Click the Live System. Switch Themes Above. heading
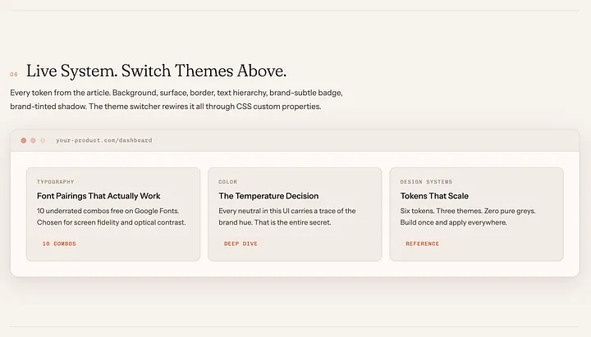591x337 pixels. click(x=157, y=71)
